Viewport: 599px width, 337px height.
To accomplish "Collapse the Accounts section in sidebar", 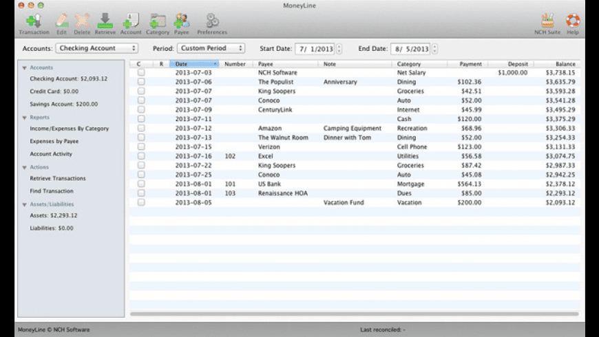I will (x=25, y=68).
